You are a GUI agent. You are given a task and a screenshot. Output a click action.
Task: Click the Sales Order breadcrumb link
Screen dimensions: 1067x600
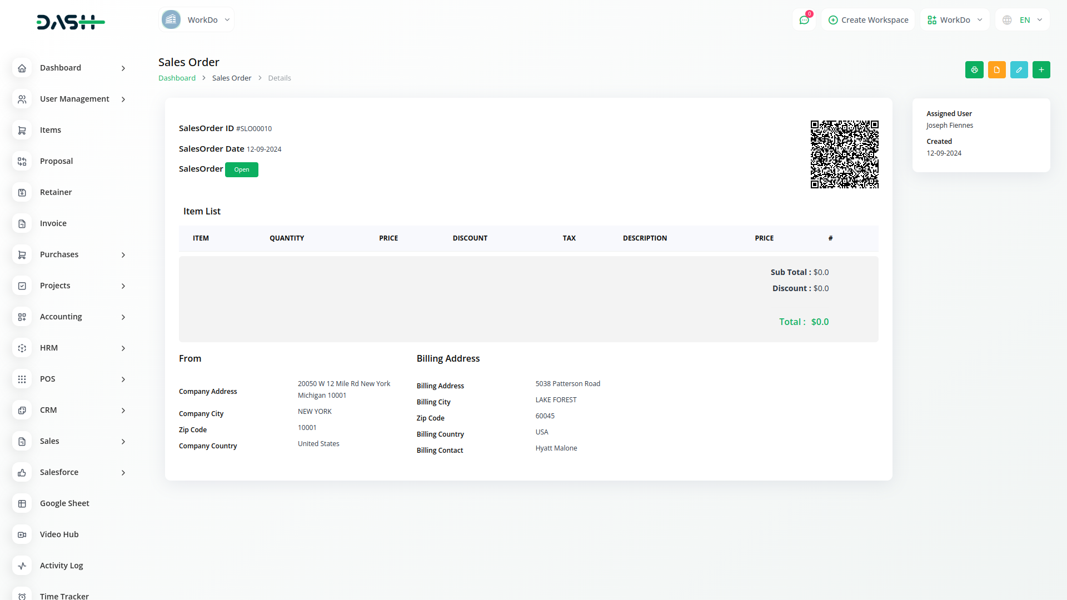pyautogui.click(x=231, y=78)
